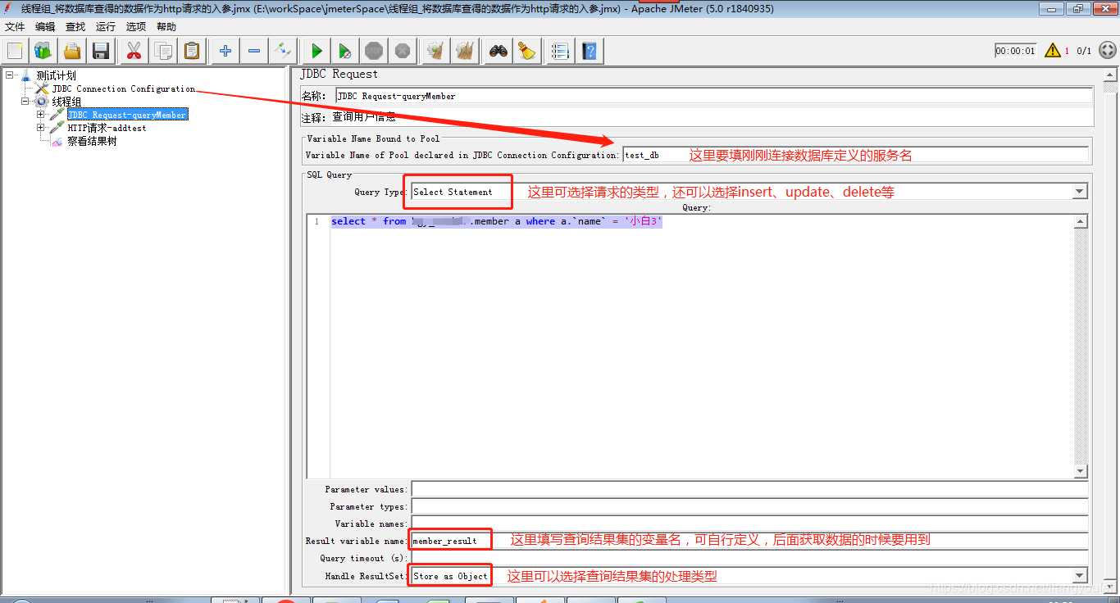Focus the Parameter types field
This screenshot has width=1120, height=603.
pos(749,506)
